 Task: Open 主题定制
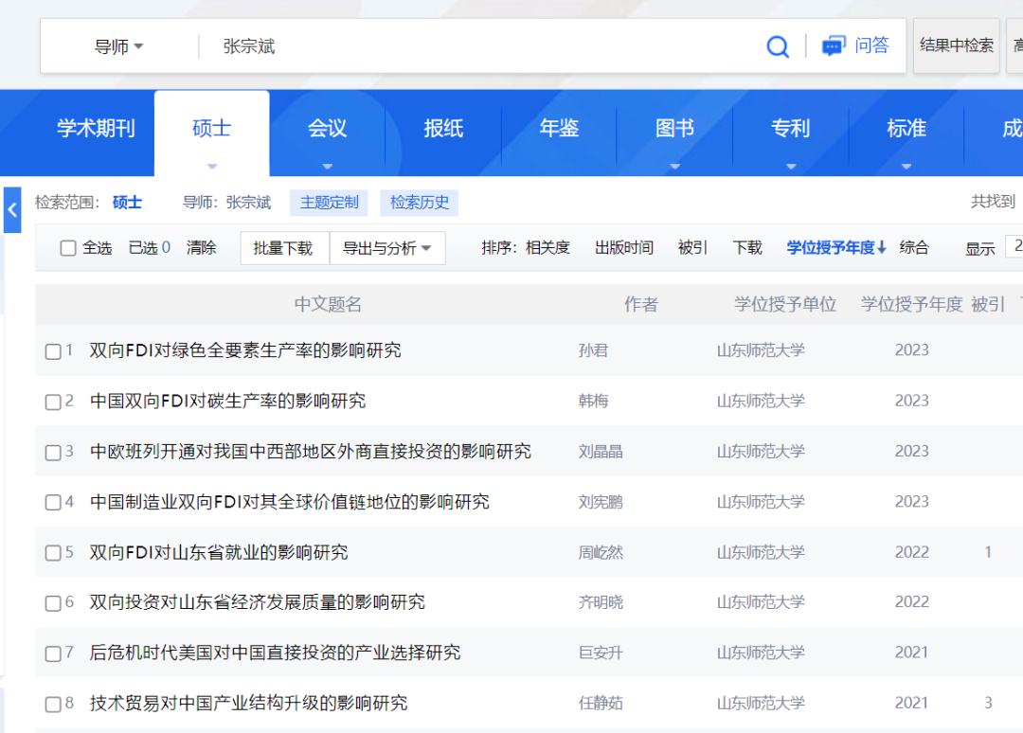(329, 203)
